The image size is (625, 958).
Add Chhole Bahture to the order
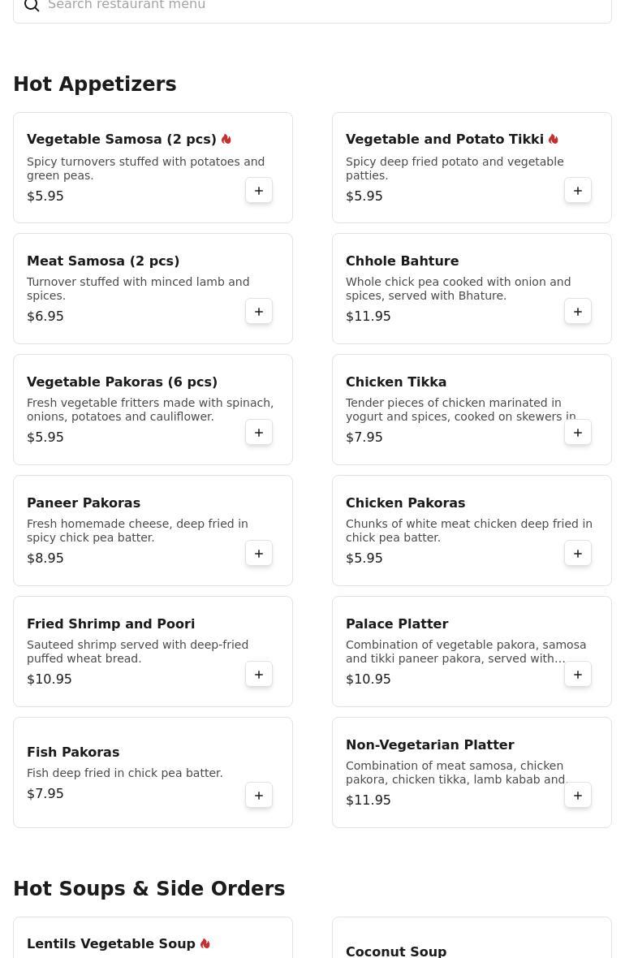click(578, 312)
